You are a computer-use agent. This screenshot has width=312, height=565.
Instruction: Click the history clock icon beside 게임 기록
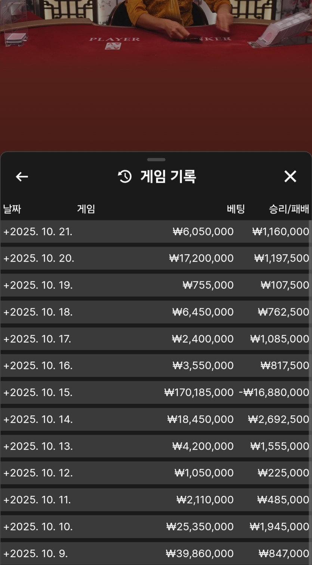[x=125, y=176]
